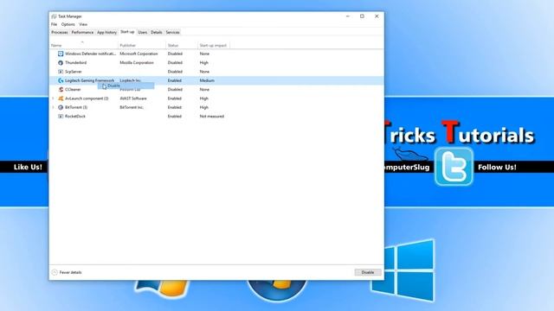The image size is (554, 311).
Task: Click the Microsoft Corporation publisher cell
Action: [138, 54]
